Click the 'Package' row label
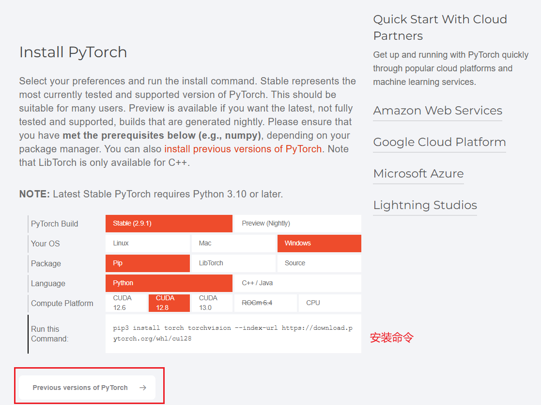The image size is (541, 405). click(46, 264)
